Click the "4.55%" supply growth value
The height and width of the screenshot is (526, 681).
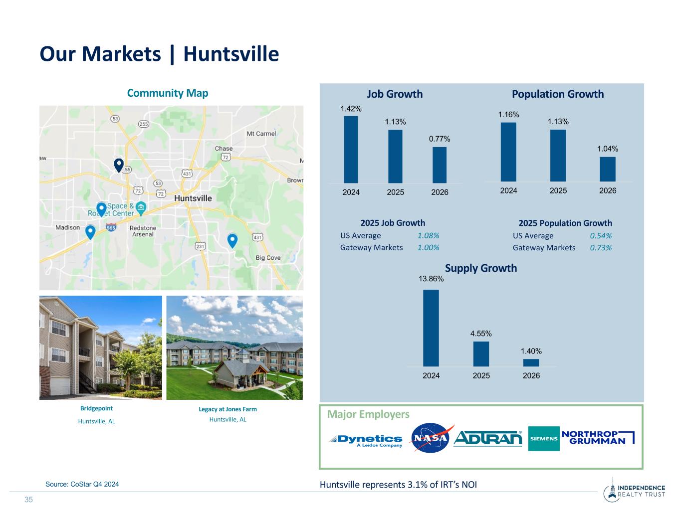[x=481, y=333]
